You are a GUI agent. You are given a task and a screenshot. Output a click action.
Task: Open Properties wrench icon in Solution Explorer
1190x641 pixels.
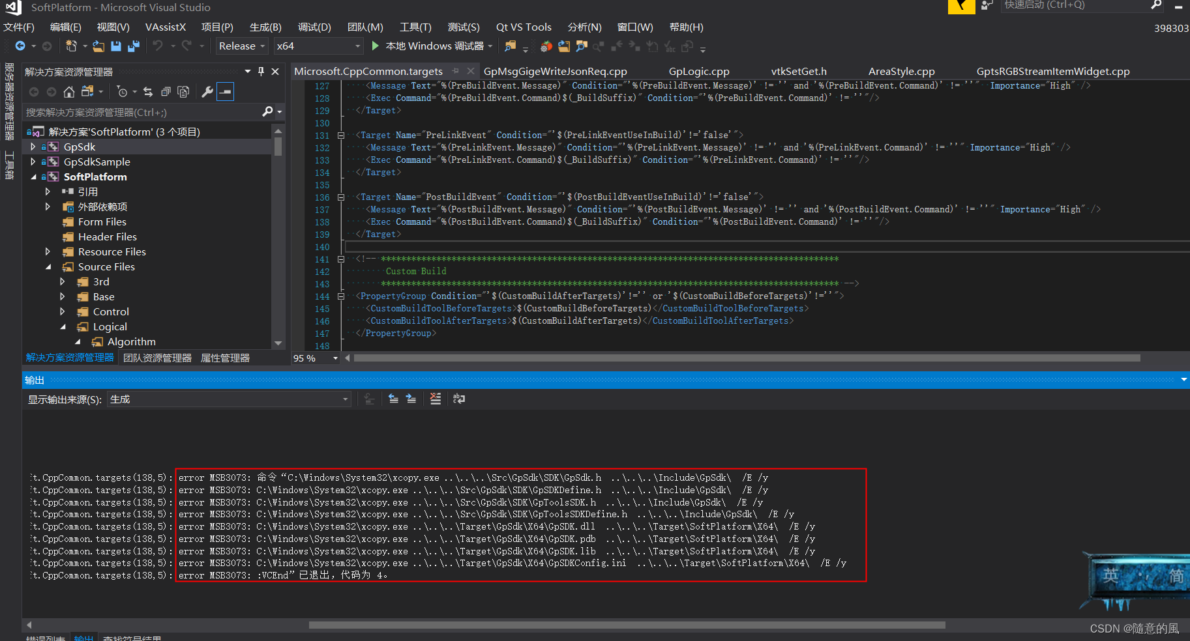[x=207, y=92]
